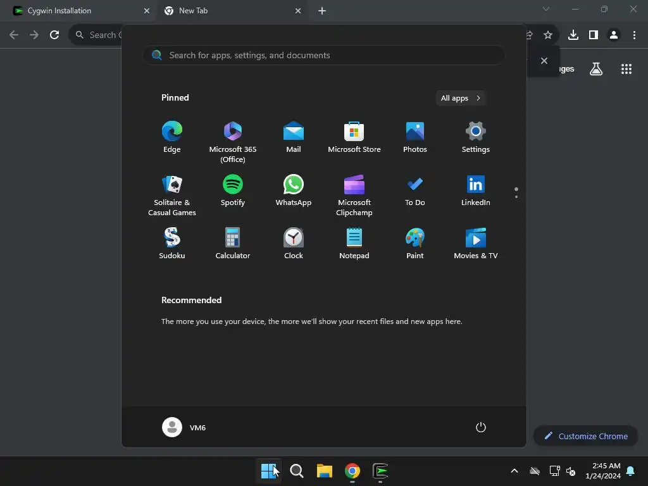Open a new Chrome tab

click(322, 11)
